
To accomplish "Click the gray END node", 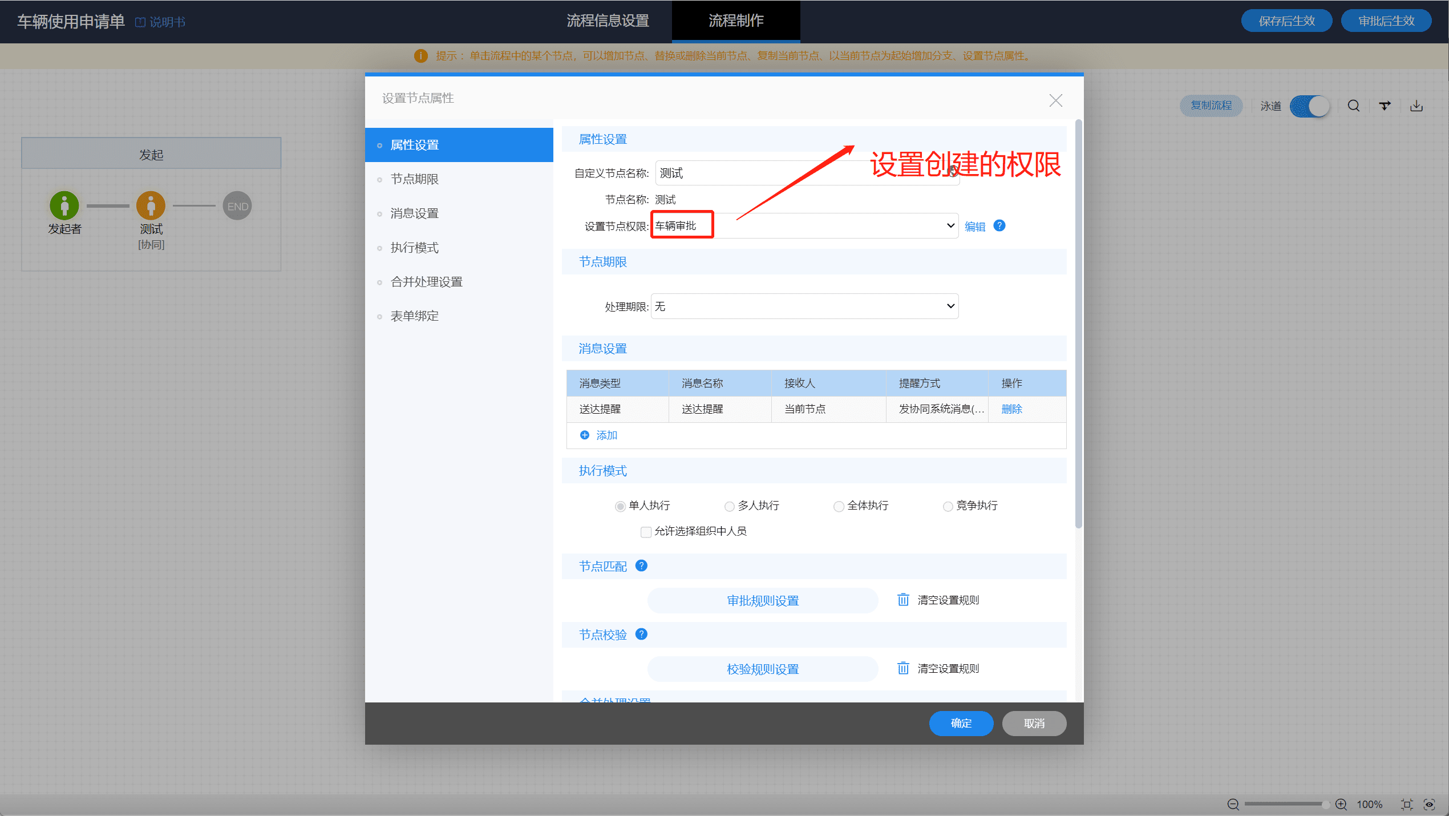I will [x=237, y=205].
